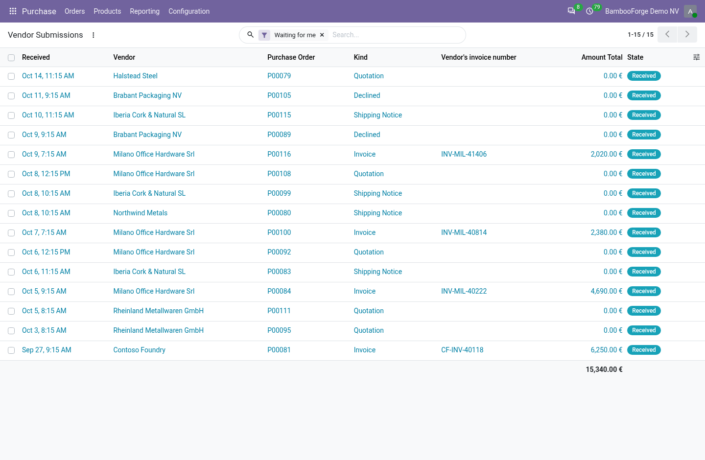Open the Products menu
Image resolution: width=705 pixels, height=460 pixels.
(107, 11)
